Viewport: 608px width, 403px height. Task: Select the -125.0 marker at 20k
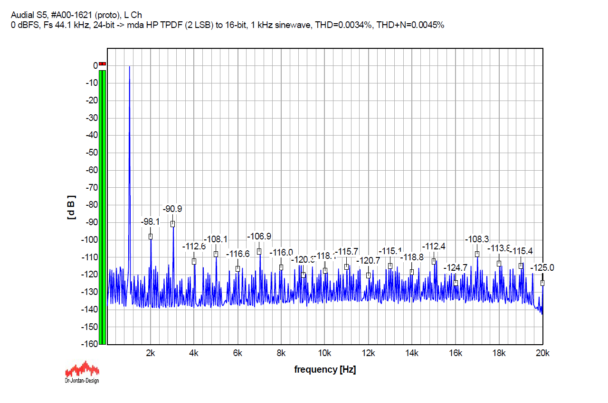[542, 283]
